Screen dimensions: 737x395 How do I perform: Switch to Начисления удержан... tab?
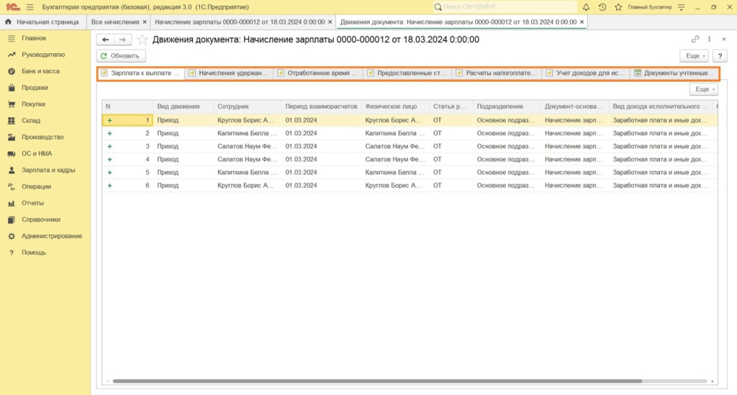tap(229, 73)
